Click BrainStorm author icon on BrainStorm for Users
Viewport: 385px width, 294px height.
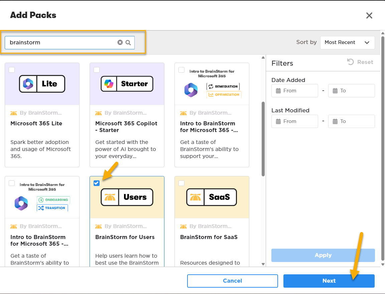click(x=99, y=226)
